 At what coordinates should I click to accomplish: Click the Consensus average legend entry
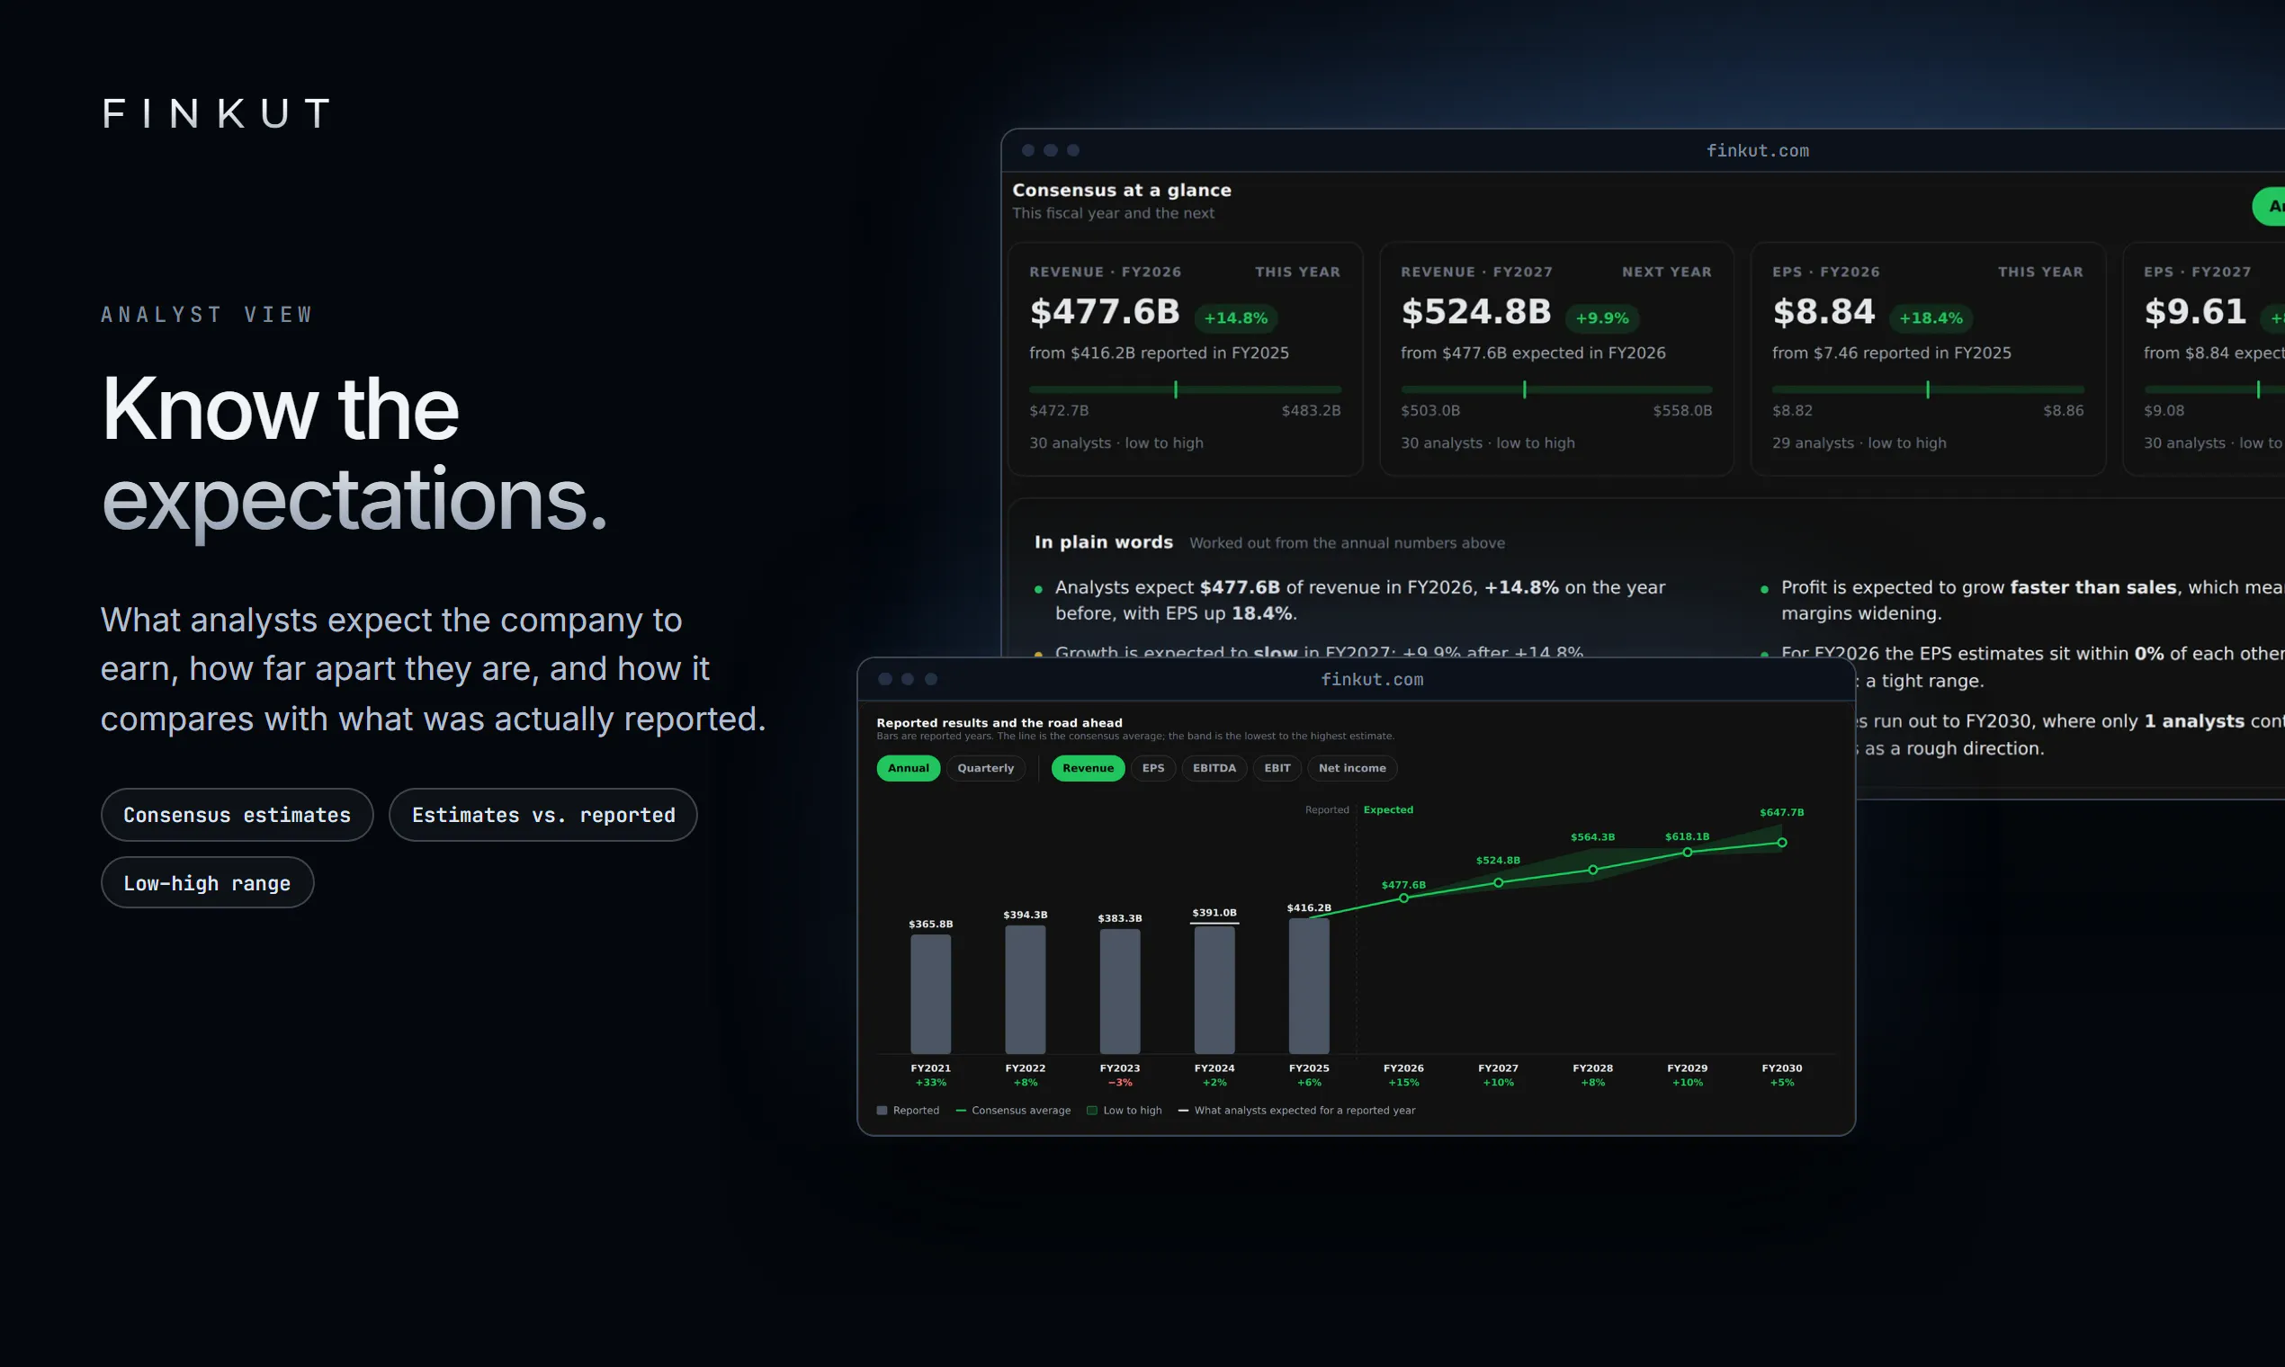point(1014,1110)
